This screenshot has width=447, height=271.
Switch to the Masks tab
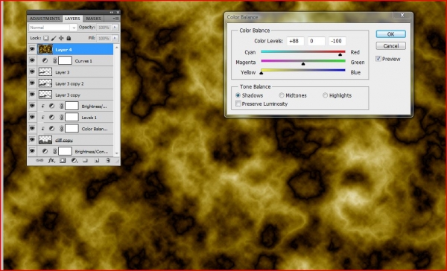coord(93,19)
